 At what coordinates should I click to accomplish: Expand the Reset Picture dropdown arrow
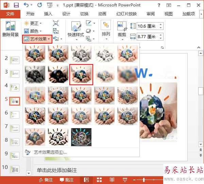coord(61,39)
